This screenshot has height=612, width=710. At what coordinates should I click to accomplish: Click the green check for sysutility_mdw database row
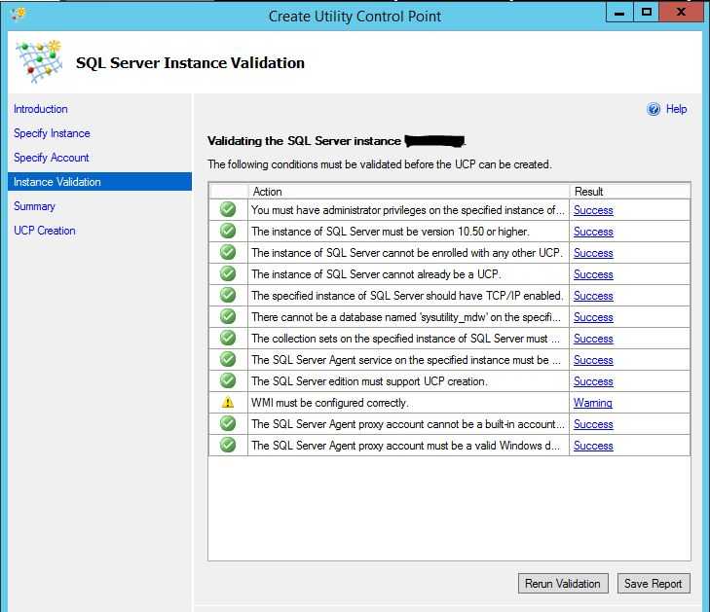click(228, 316)
